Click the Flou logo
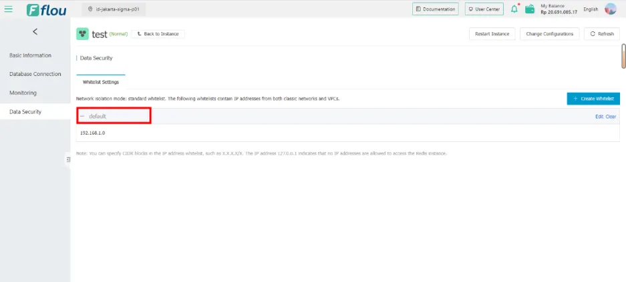The width and height of the screenshot is (626, 282). pyautogui.click(x=46, y=9)
